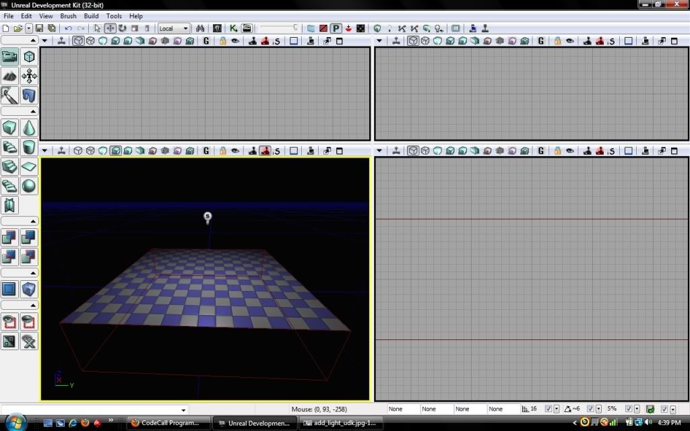690x431 pixels.
Task: Click CSG Intersect in the toolbox
Action: click(9, 257)
